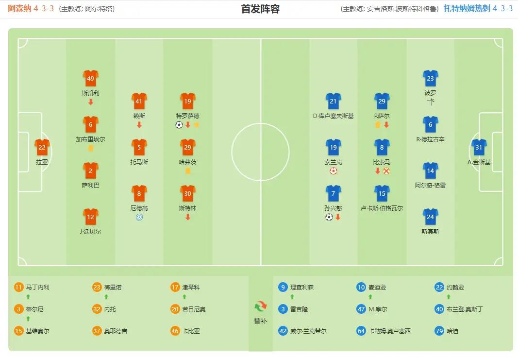518x357 pixels.
Task: Click the orange number 11 badge for 马丁内利
Action: point(19,287)
